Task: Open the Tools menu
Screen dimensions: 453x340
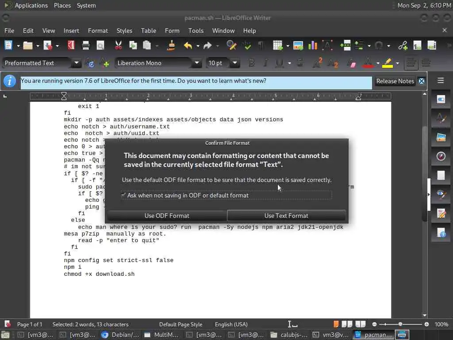Action: coord(196,31)
